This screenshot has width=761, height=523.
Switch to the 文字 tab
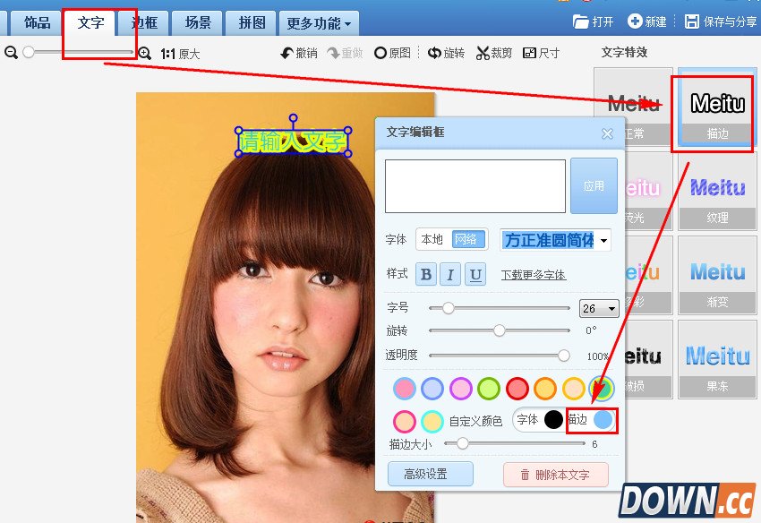[x=90, y=23]
